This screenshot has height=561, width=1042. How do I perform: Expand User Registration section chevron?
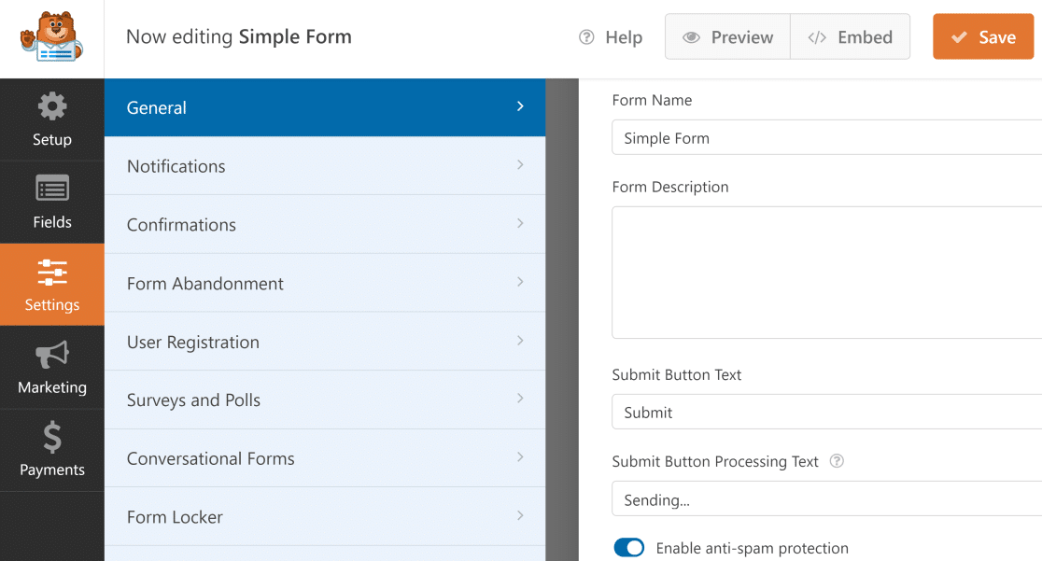pyautogui.click(x=520, y=340)
